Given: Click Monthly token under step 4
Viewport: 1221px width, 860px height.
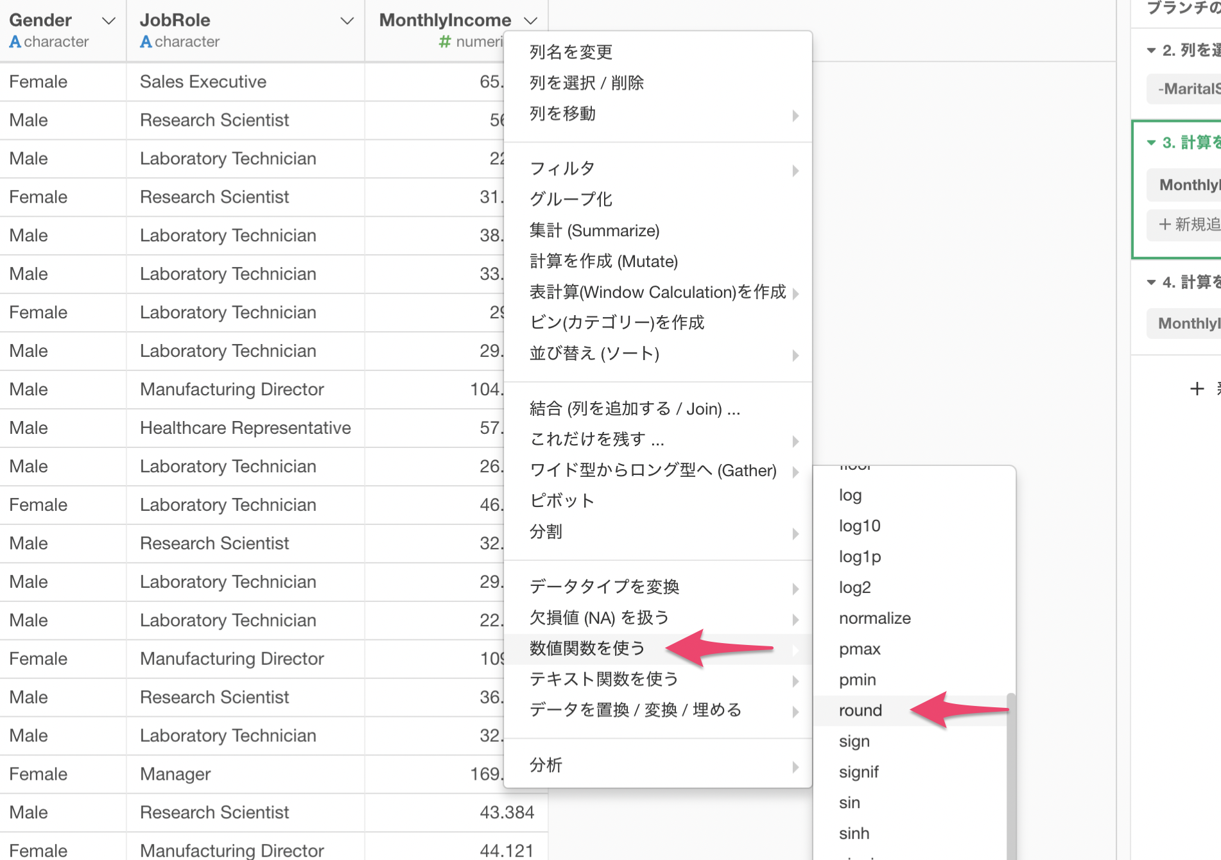Looking at the screenshot, I should (1185, 323).
